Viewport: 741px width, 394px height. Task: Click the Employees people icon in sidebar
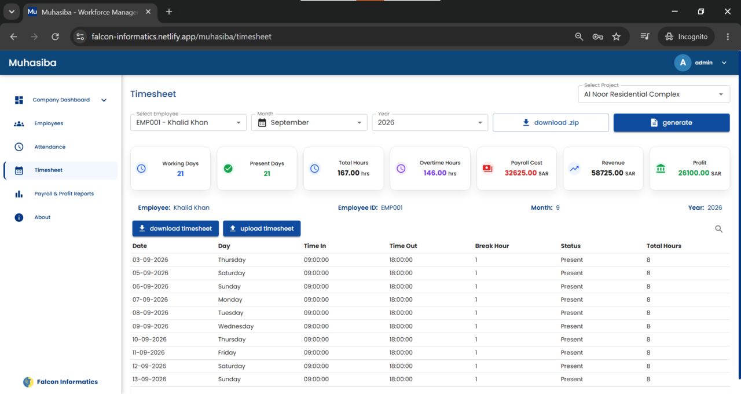(19, 123)
